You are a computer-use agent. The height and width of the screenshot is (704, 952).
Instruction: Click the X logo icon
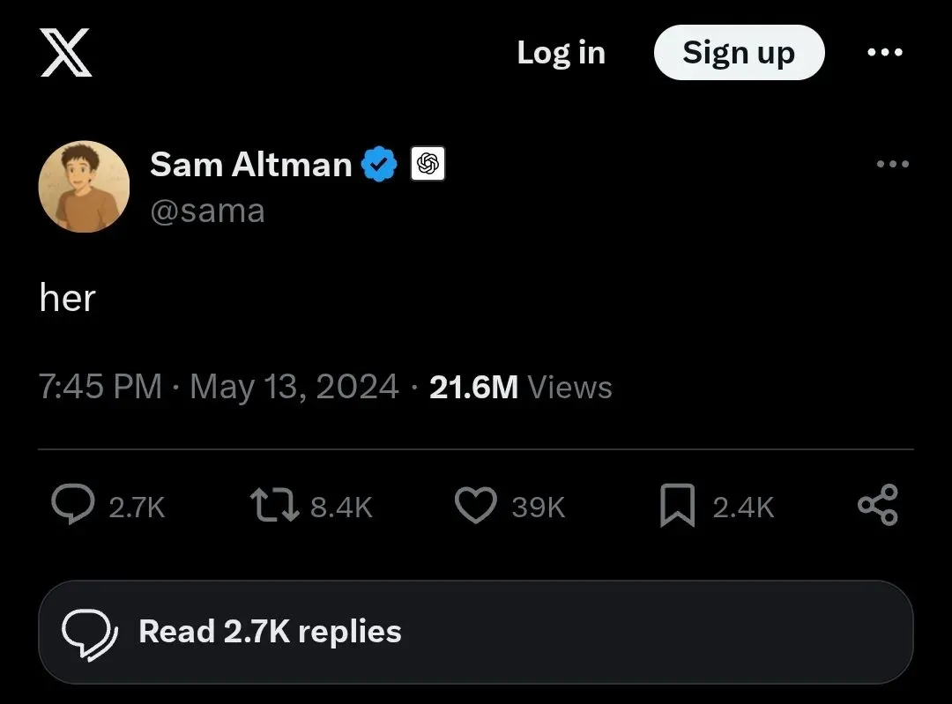tap(66, 52)
